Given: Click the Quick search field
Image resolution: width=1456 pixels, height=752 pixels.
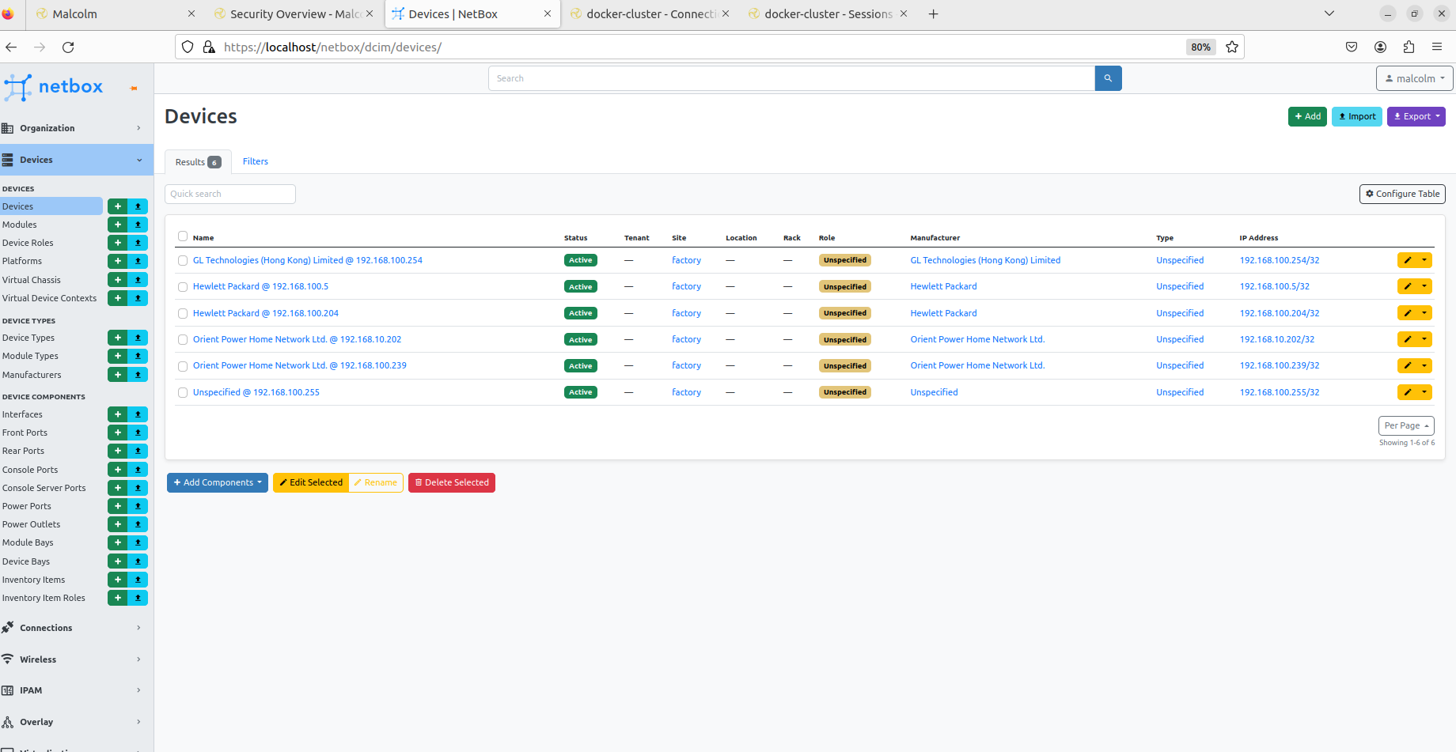Looking at the screenshot, I should 229,194.
